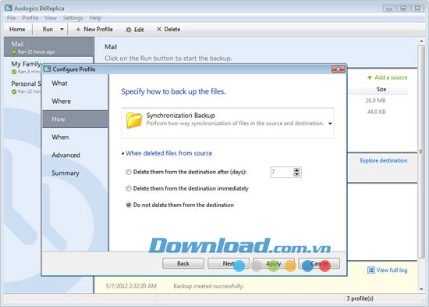Image resolution: width=429 pixels, height=307 pixels.
Task: Click the 5/7/2012 2:32:20 AM timestamp
Action: (x=131, y=286)
